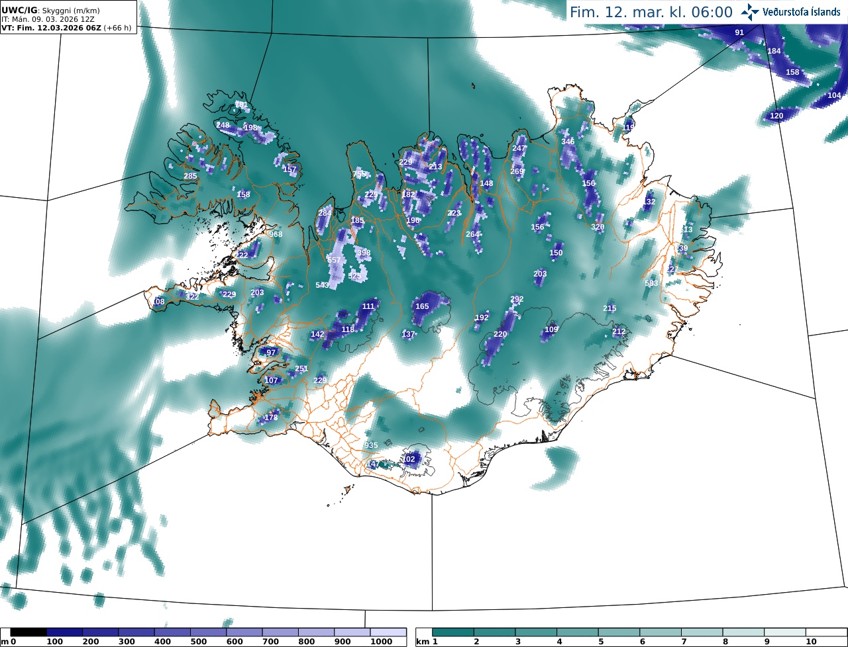Click the visibility value 107 near Reykjavík
Viewport: 848px width, 647px height.
point(271,380)
